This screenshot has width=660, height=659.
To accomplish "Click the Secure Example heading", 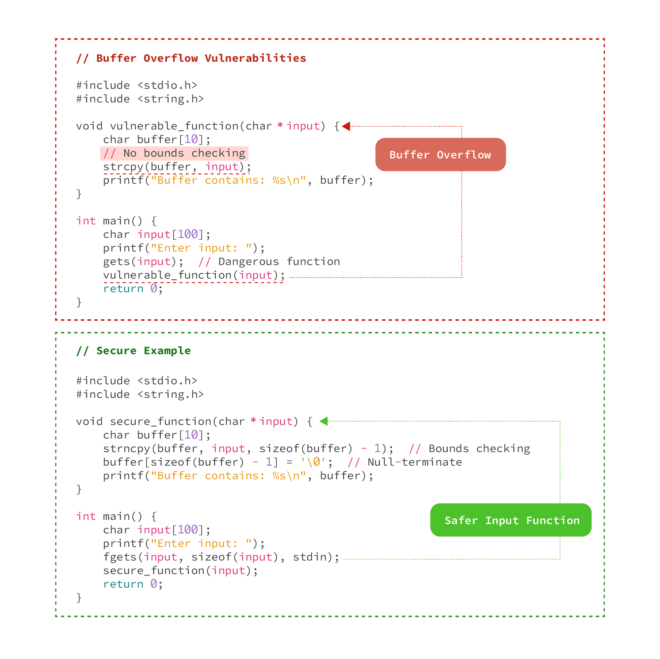I will click(134, 351).
